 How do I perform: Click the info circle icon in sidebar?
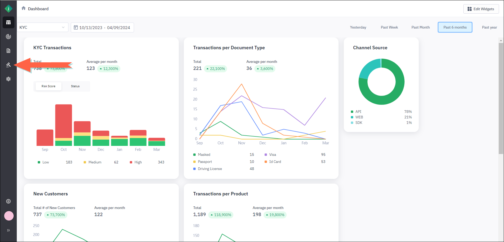[x=8, y=201]
